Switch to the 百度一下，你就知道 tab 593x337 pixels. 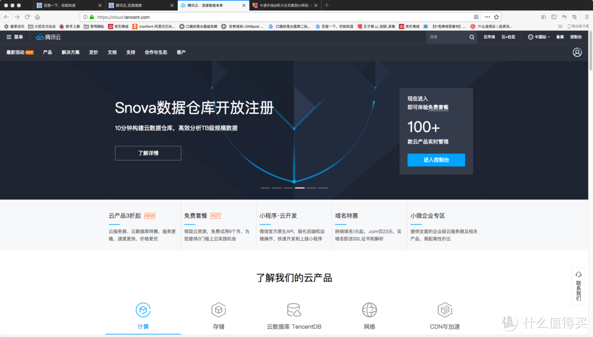tap(68, 5)
